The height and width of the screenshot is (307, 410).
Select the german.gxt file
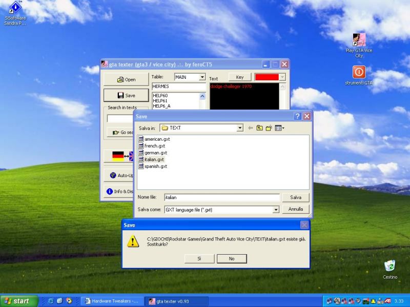[x=153, y=152]
